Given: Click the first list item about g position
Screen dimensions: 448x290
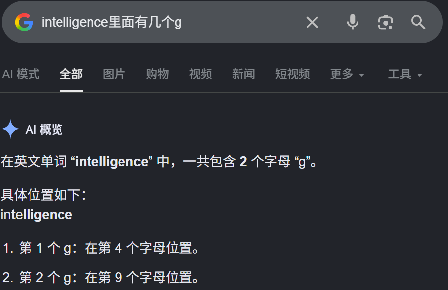Looking at the screenshot, I should click(x=101, y=248).
